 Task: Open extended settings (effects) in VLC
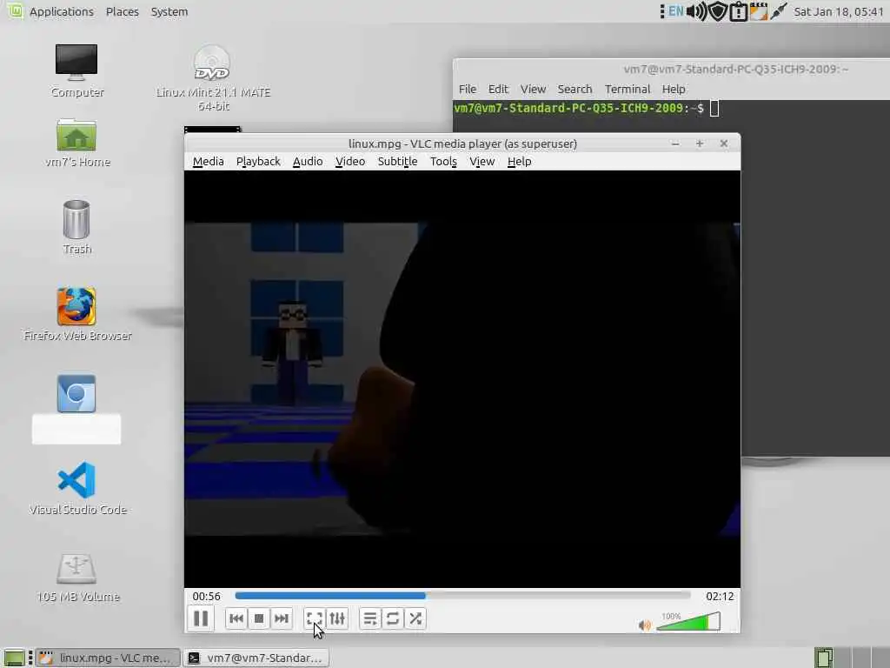[337, 618]
